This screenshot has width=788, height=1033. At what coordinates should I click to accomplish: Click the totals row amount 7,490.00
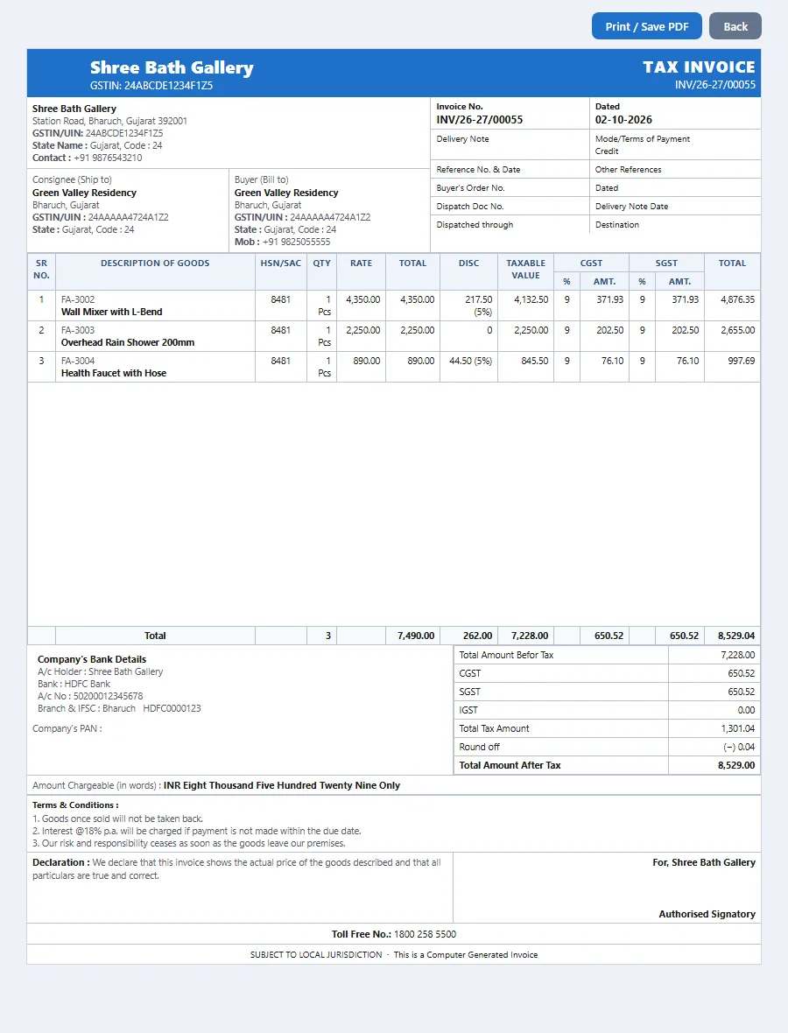pyautogui.click(x=416, y=636)
